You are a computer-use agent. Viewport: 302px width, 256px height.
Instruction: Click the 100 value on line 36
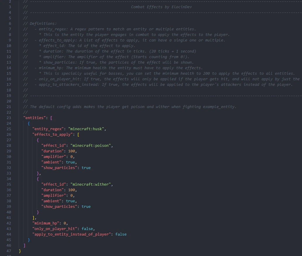[72, 190]
